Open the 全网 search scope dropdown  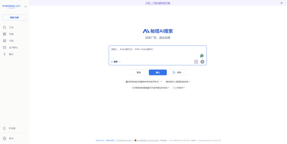pyautogui.click(x=116, y=62)
